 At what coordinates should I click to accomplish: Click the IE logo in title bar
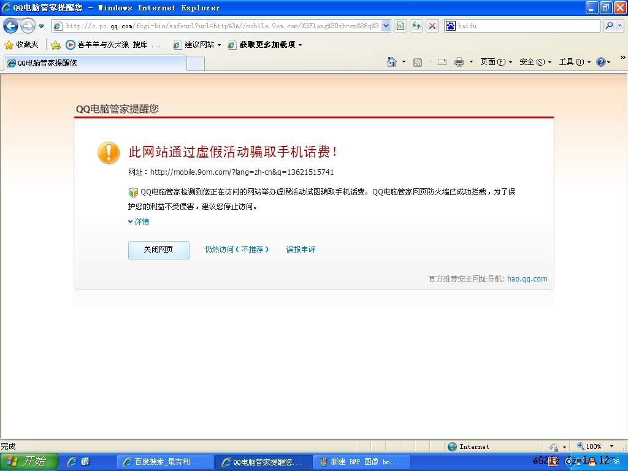click(6, 7)
